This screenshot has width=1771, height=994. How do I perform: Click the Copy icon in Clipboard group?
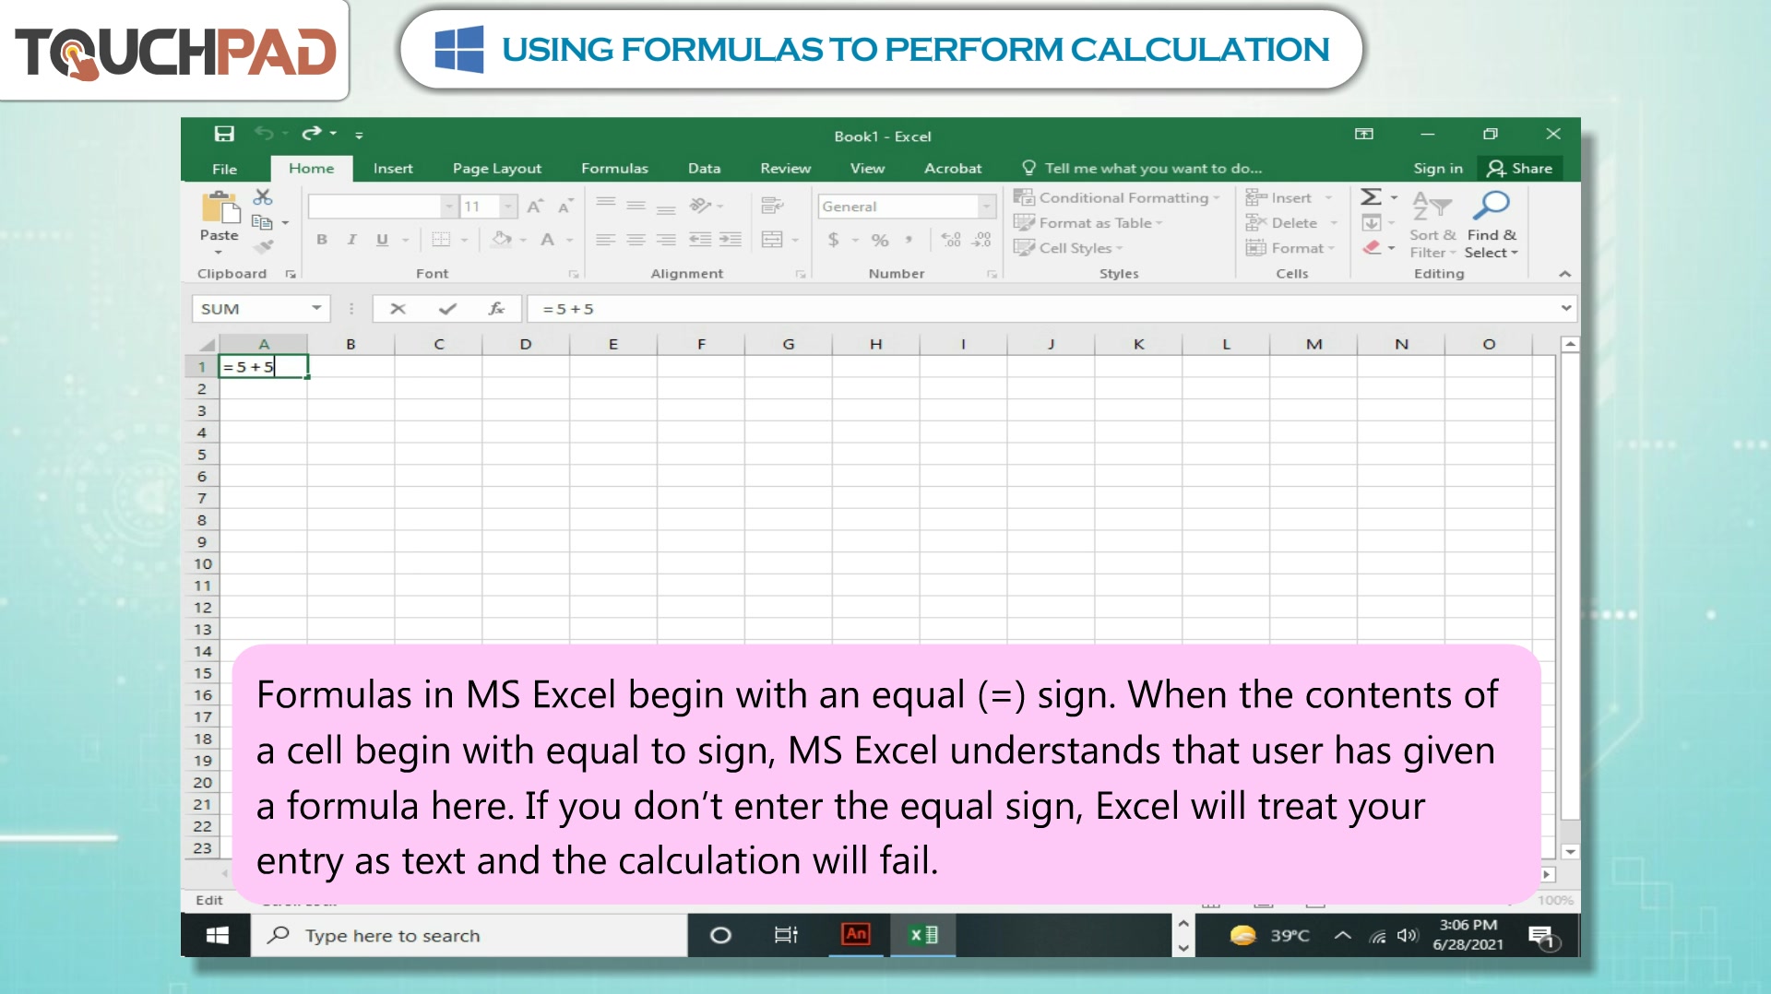262,222
